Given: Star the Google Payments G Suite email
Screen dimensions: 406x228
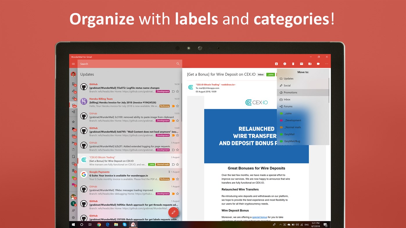Looking at the screenshot, I should tap(177, 179).
